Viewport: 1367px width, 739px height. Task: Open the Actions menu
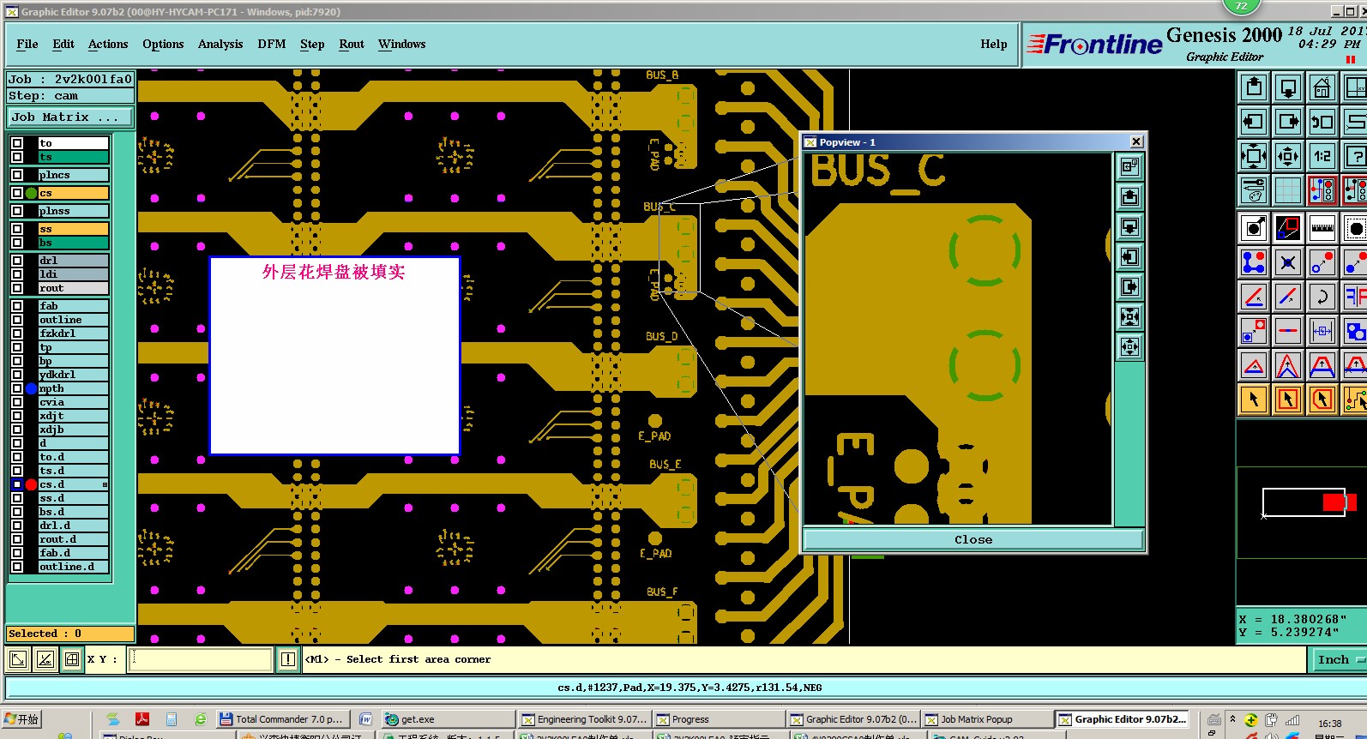[108, 44]
